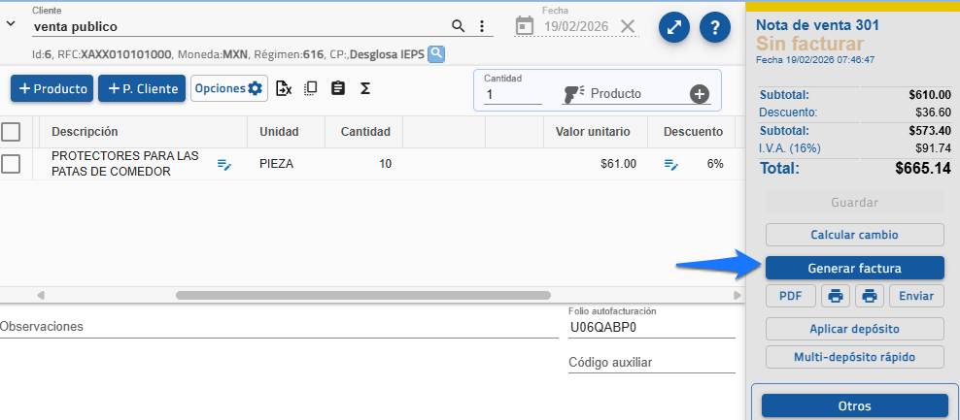
Task: Click the Calcular cambio button
Action: pyautogui.click(x=854, y=235)
